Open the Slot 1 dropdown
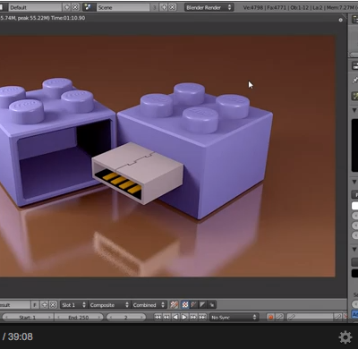 [73, 305]
